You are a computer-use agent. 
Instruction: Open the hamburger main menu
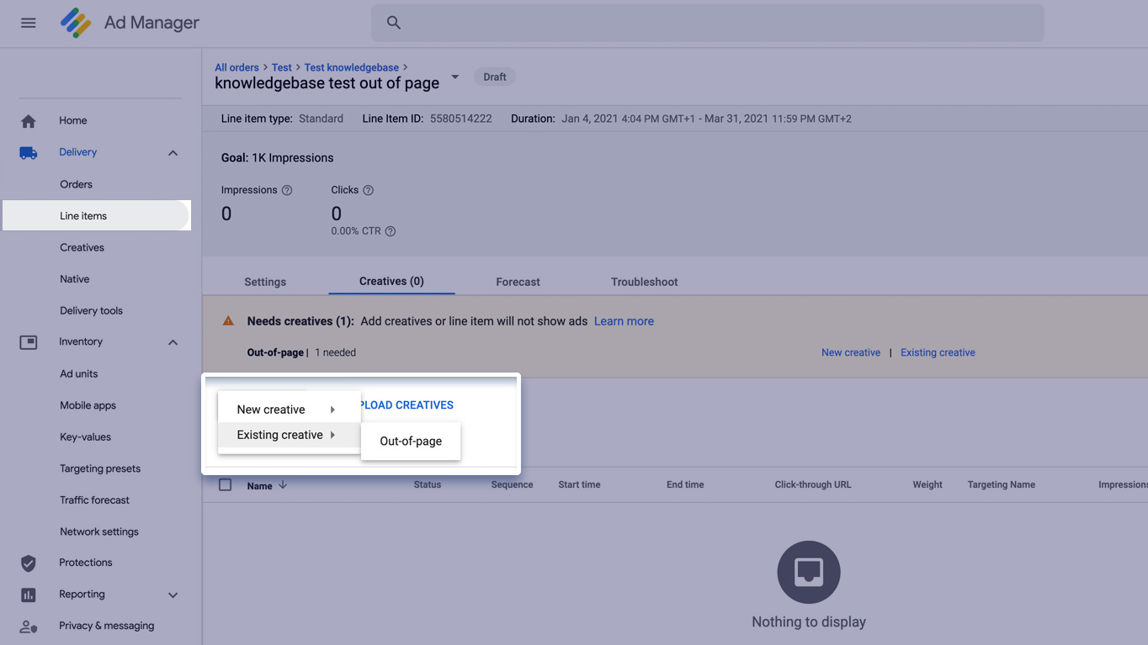pos(29,23)
